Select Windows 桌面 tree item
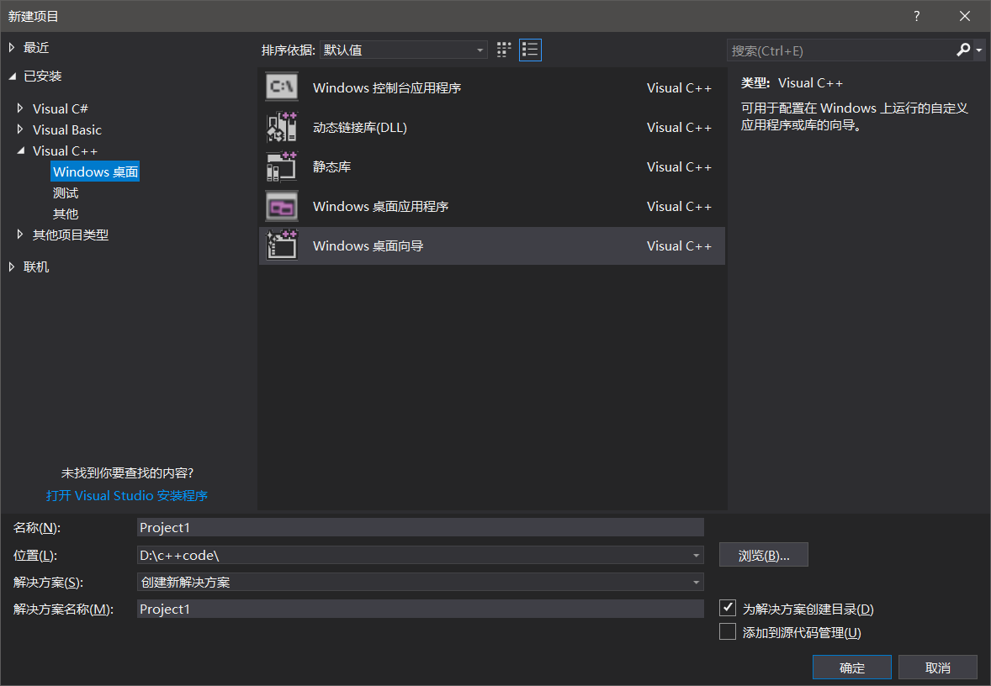The height and width of the screenshot is (686, 991). click(x=95, y=171)
